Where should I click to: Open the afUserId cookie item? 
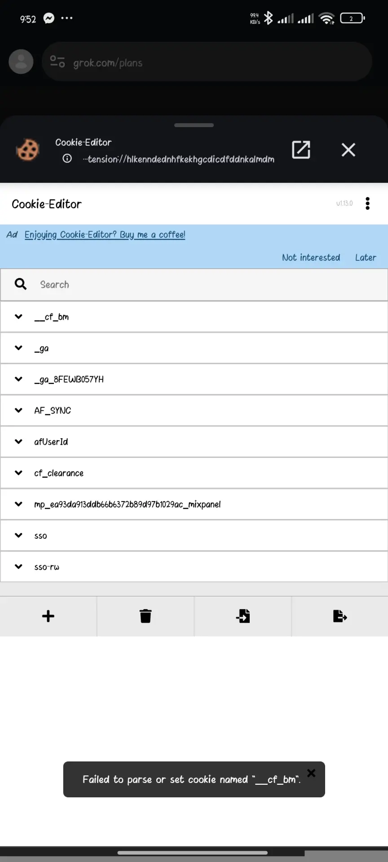point(194,442)
